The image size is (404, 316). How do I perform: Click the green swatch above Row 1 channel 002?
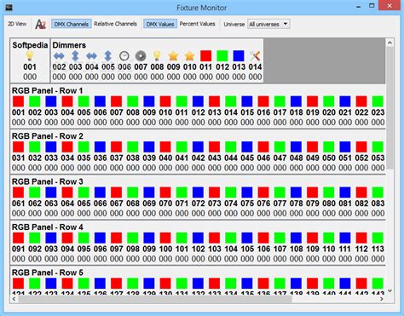[x=35, y=101]
